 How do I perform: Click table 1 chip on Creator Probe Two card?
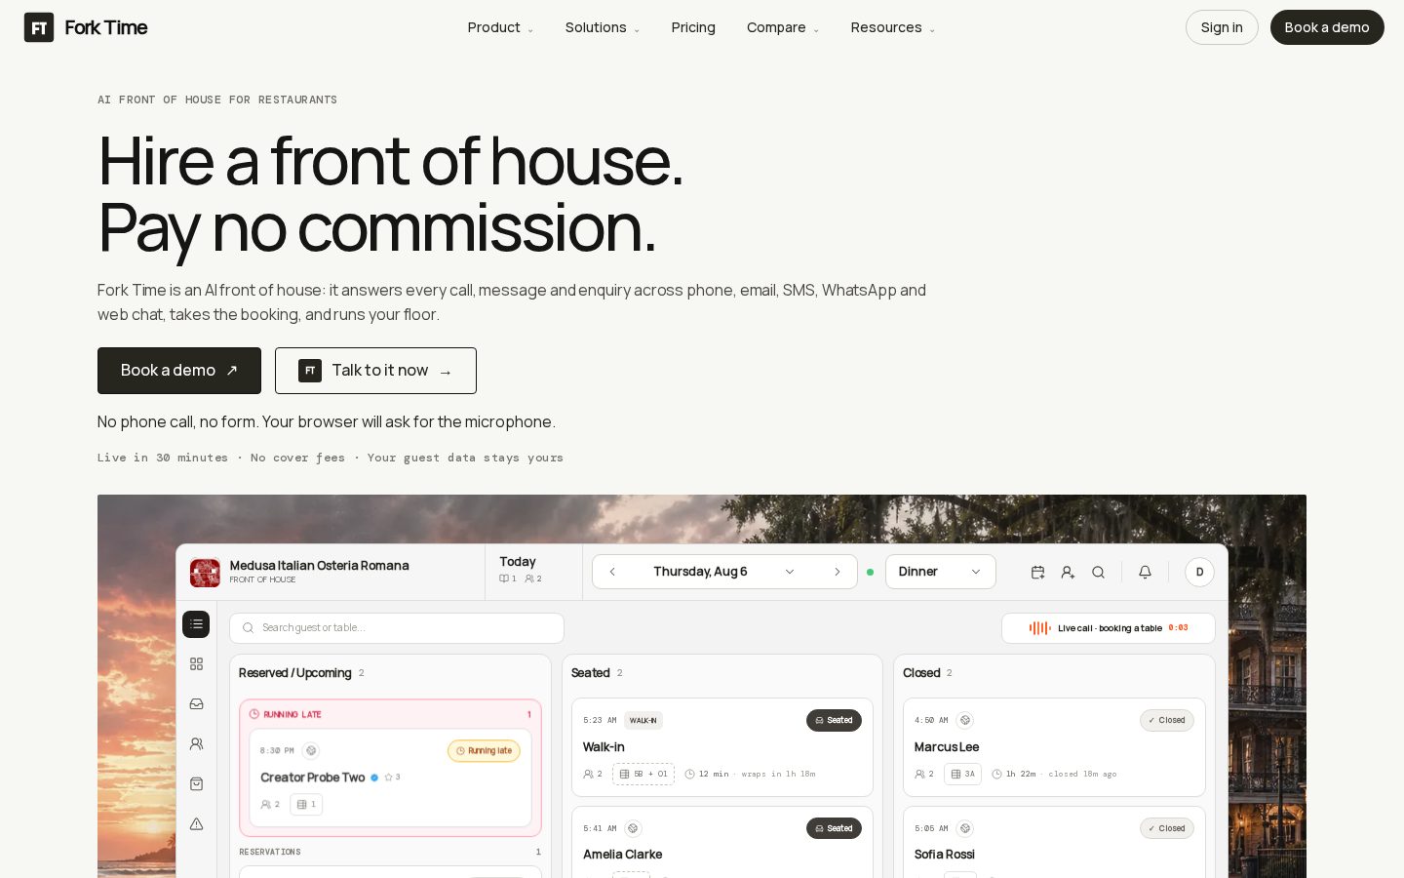point(306,805)
